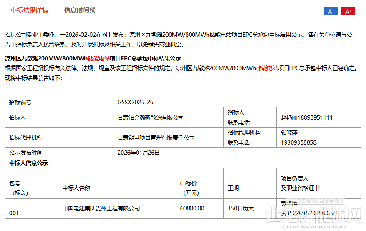Click red 储能电站 link in body paragraph
The width and height of the screenshot is (366, 231).
pos(267,68)
